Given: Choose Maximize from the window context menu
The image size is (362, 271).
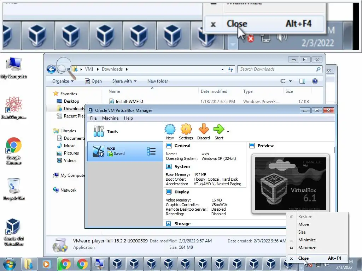Looking at the screenshot, I should (317, 248).
